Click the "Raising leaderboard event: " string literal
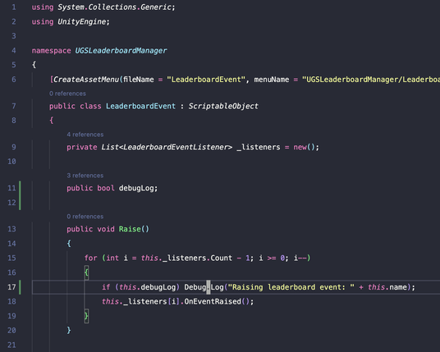The width and height of the screenshot is (440, 352). (291, 287)
